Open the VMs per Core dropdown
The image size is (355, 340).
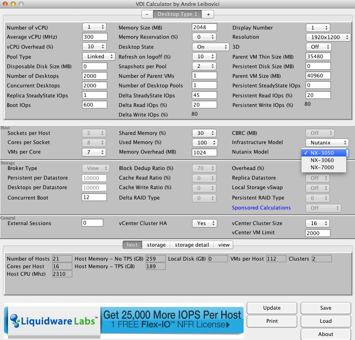click(x=94, y=152)
